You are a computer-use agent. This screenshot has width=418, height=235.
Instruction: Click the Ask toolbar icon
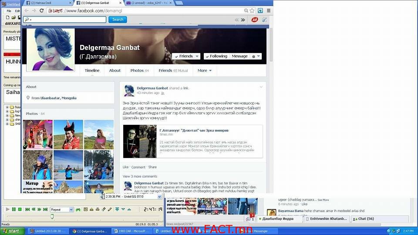[255, 20]
